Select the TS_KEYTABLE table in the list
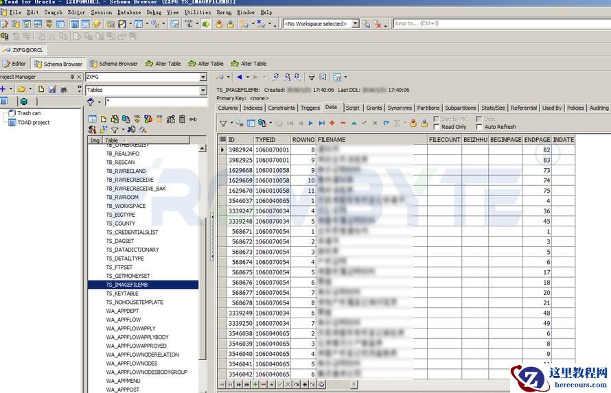The image size is (611, 393). click(x=122, y=294)
